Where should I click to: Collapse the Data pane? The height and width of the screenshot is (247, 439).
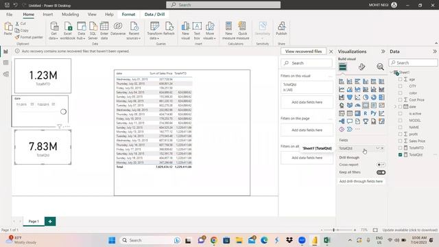pos(434,51)
